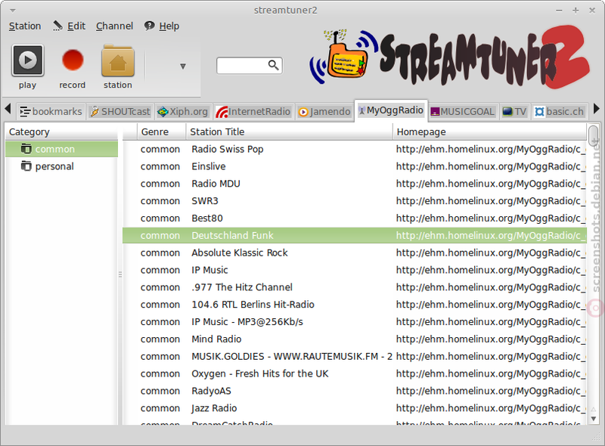Click the station list vertical scrollbar handle
605x446 pixels.
pos(594,135)
